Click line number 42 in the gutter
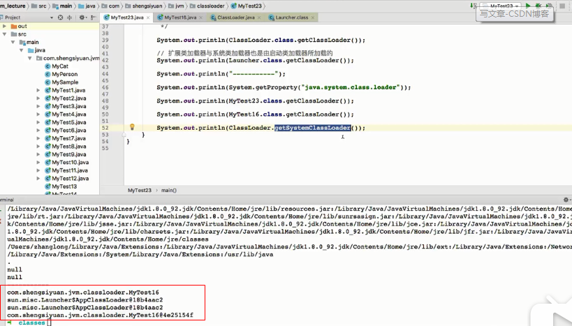 coord(105,61)
